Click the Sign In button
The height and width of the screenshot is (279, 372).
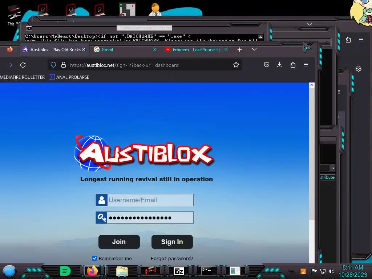[172, 242]
